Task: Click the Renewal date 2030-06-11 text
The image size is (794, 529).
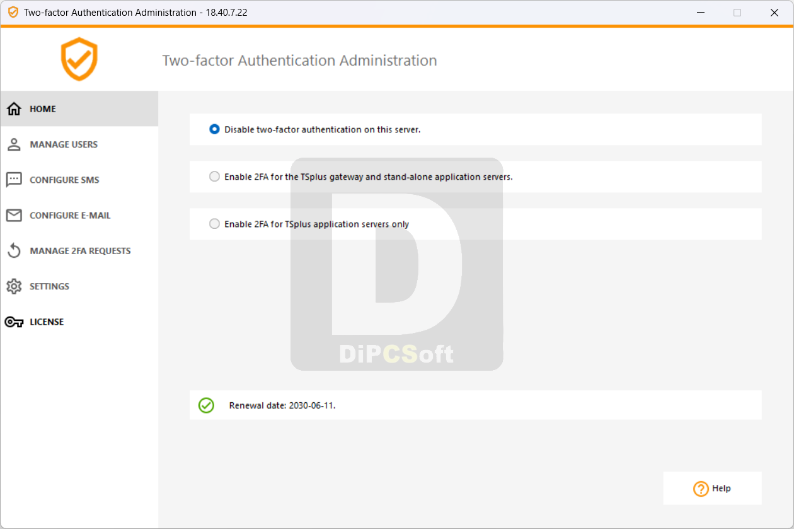Action: (282, 405)
